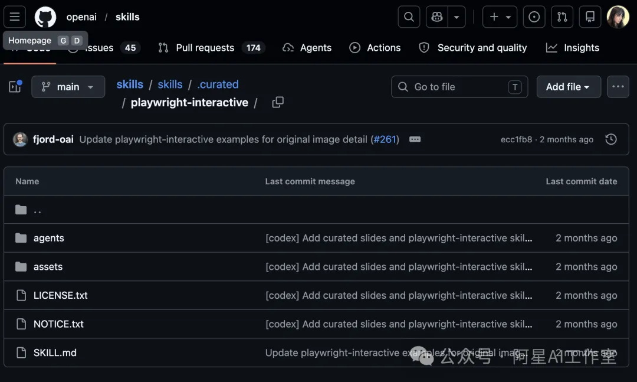This screenshot has height=382, width=637.
Task: Open the more options ellipsis button
Action: pyautogui.click(x=618, y=87)
